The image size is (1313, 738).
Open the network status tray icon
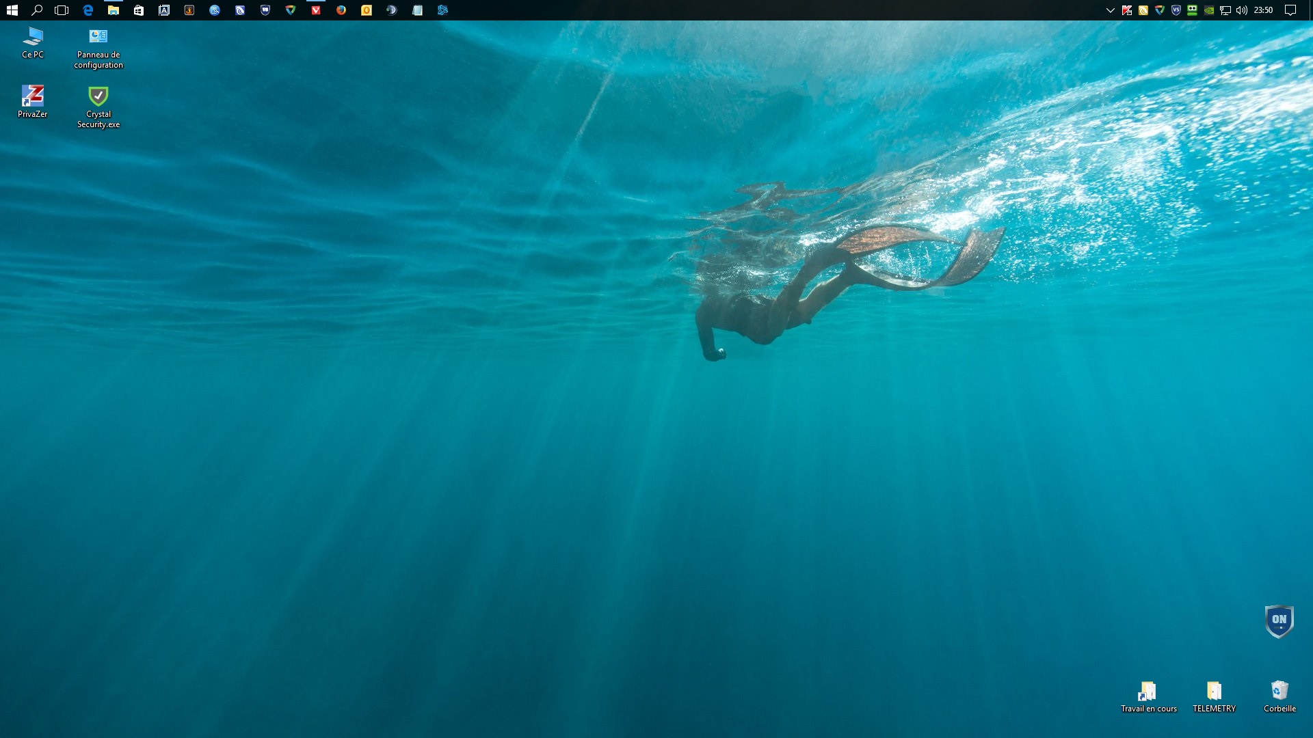coord(1225,10)
